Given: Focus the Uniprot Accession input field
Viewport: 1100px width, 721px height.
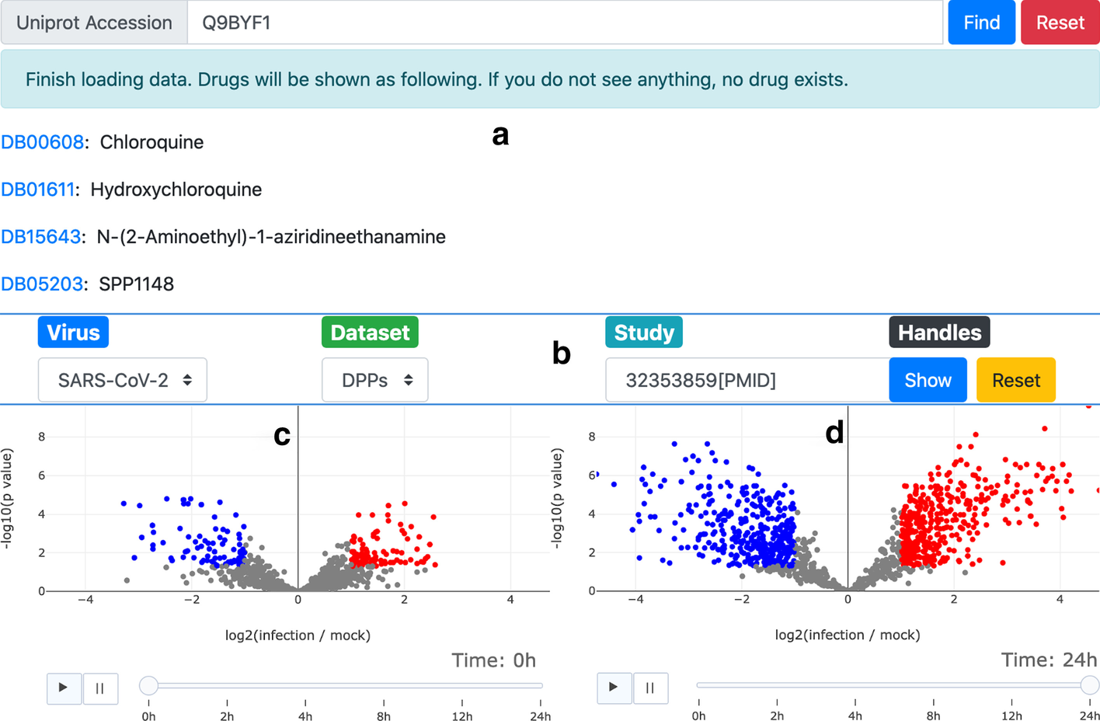Looking at the screenshot, I should [x=565, y=23].
